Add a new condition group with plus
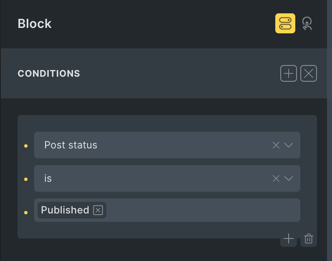The width and height of the screenshot is (332, 261). pos(288,73)
